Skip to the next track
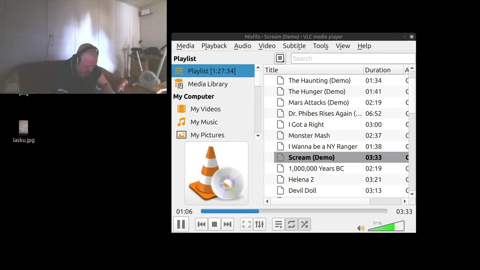Screen dimensions: 480x270 point(227,224)
